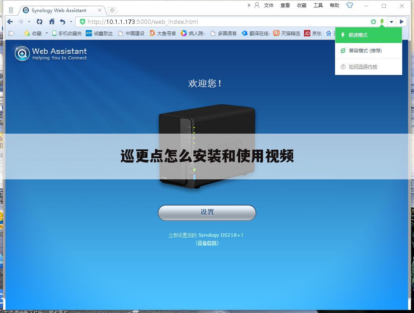The image size is (414, 313).
Task: Open 京东 JD bookmark
Action: click(x=313, y=33)
